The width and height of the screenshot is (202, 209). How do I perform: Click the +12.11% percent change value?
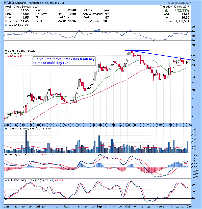pyautogui.click(x=182, y=10)
